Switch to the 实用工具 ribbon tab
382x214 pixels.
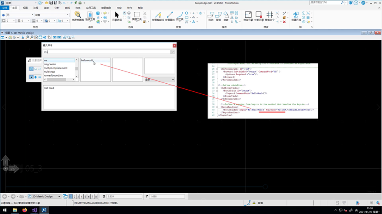point(91,8)
